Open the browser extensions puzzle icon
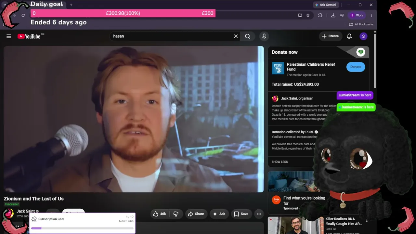The width and height of the screenshot is (416, 234). click(320, 15)
